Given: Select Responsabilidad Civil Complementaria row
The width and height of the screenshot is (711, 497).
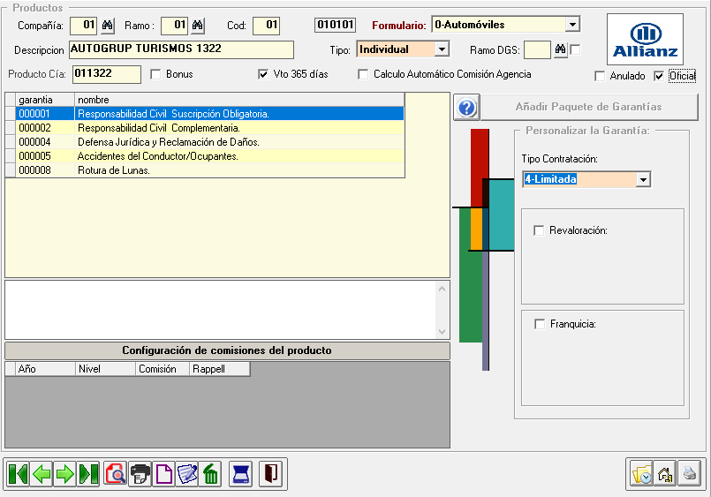Looking at the screenshot, I should 209,128.
